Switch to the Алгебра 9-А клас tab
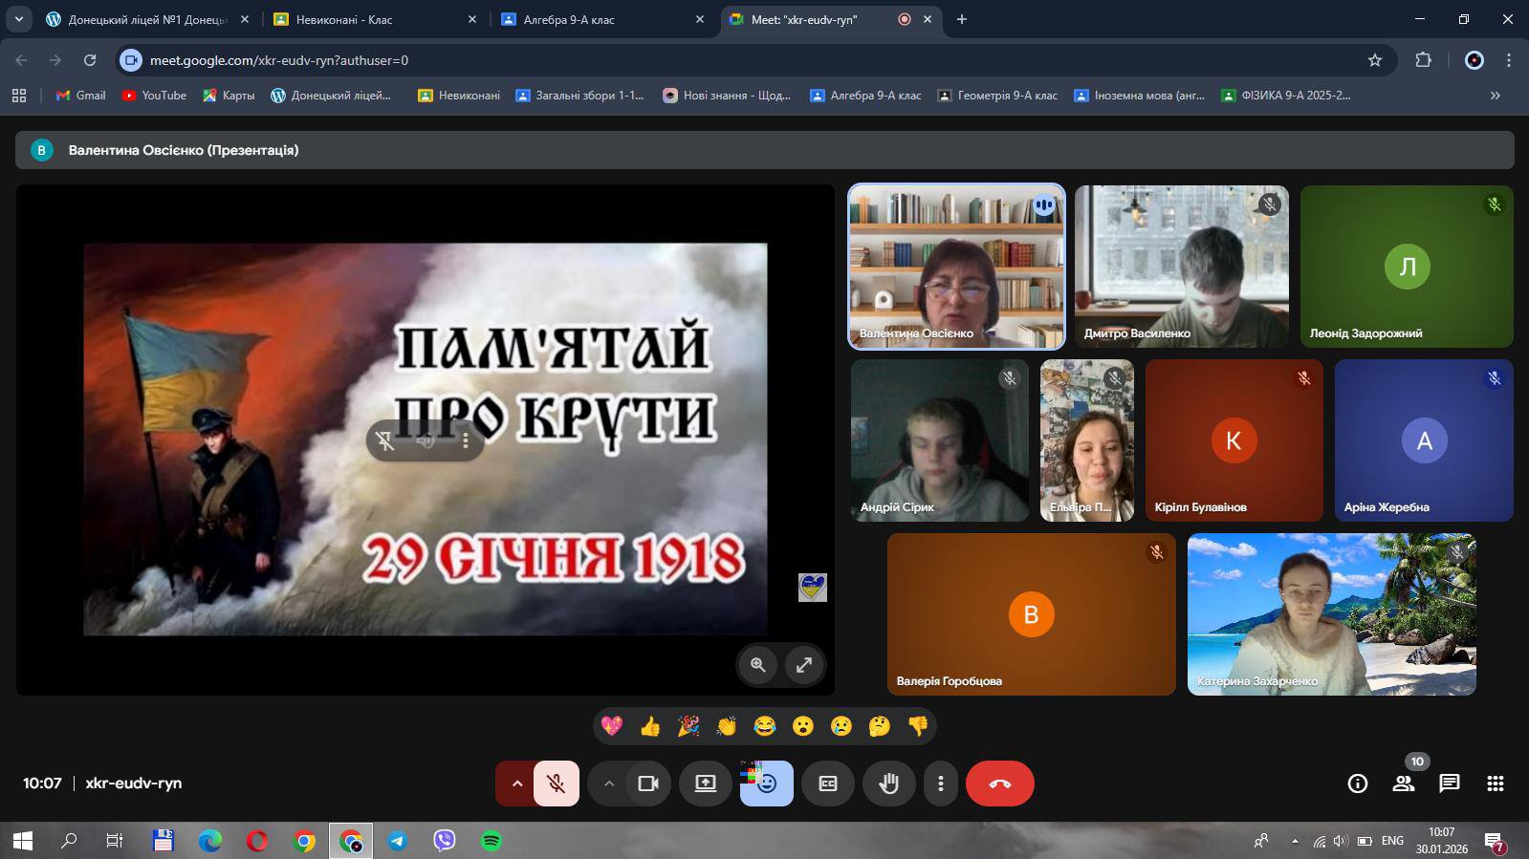The height and width of the screenshot is (859, 1529). click(x=602, y=19)
